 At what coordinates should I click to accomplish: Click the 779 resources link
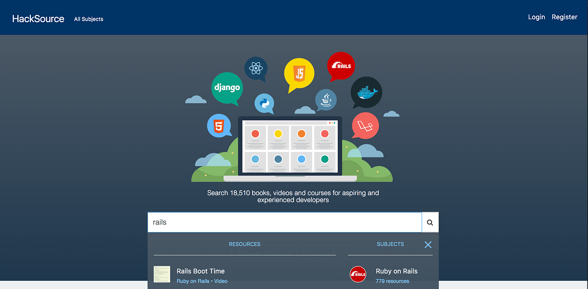392,281
